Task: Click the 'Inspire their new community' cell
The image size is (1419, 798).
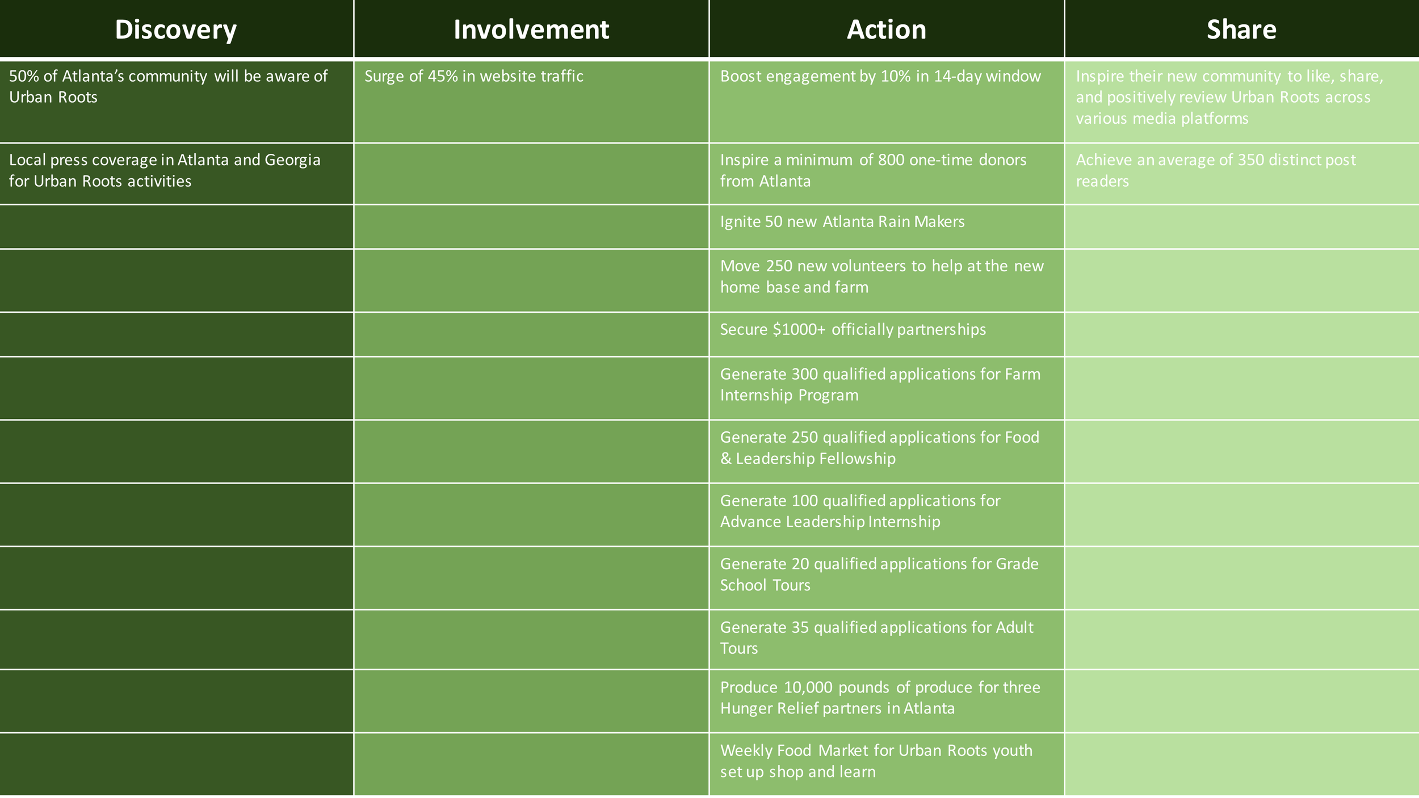Action: 1242,102
